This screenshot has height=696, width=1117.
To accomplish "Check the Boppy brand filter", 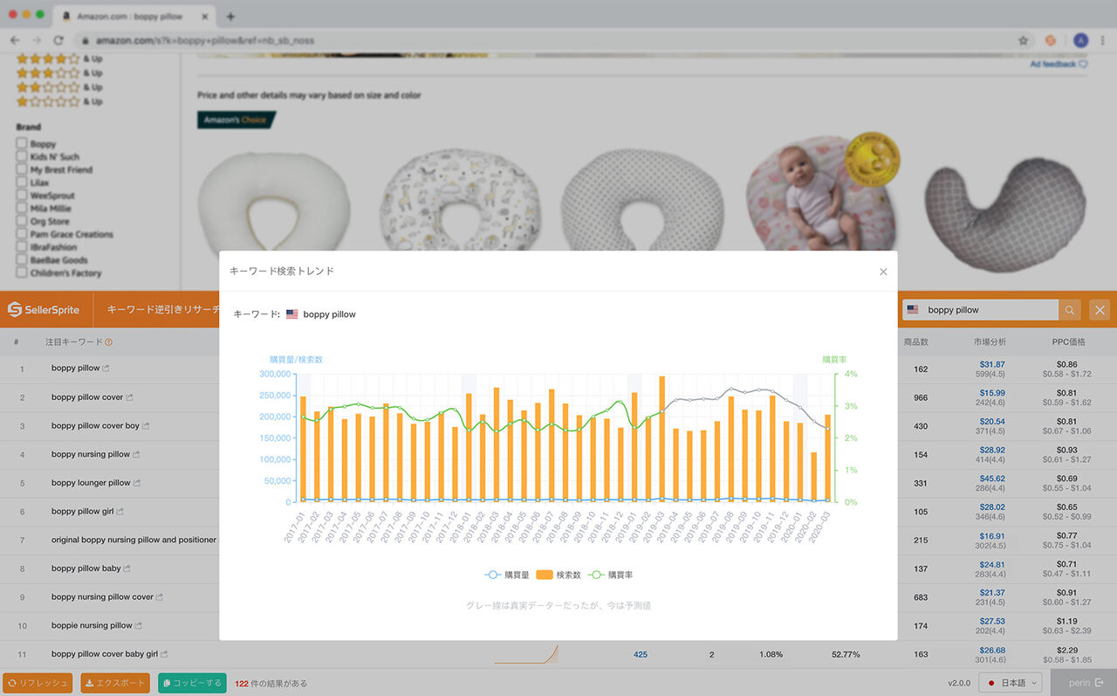I will pyautogui.click(x=21, y=144).
